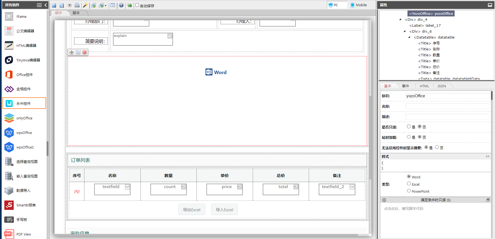Select the SmartBI报表 component
495x239 pixels.
[x=24, y=205]
